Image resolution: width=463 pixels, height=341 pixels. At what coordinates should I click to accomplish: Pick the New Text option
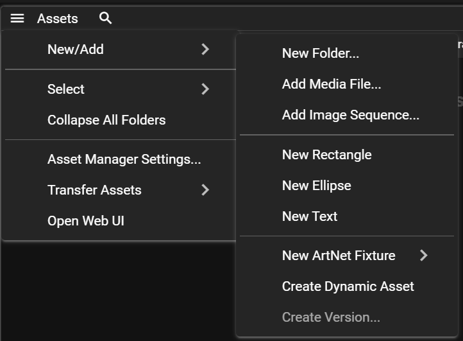click(309, 216)
